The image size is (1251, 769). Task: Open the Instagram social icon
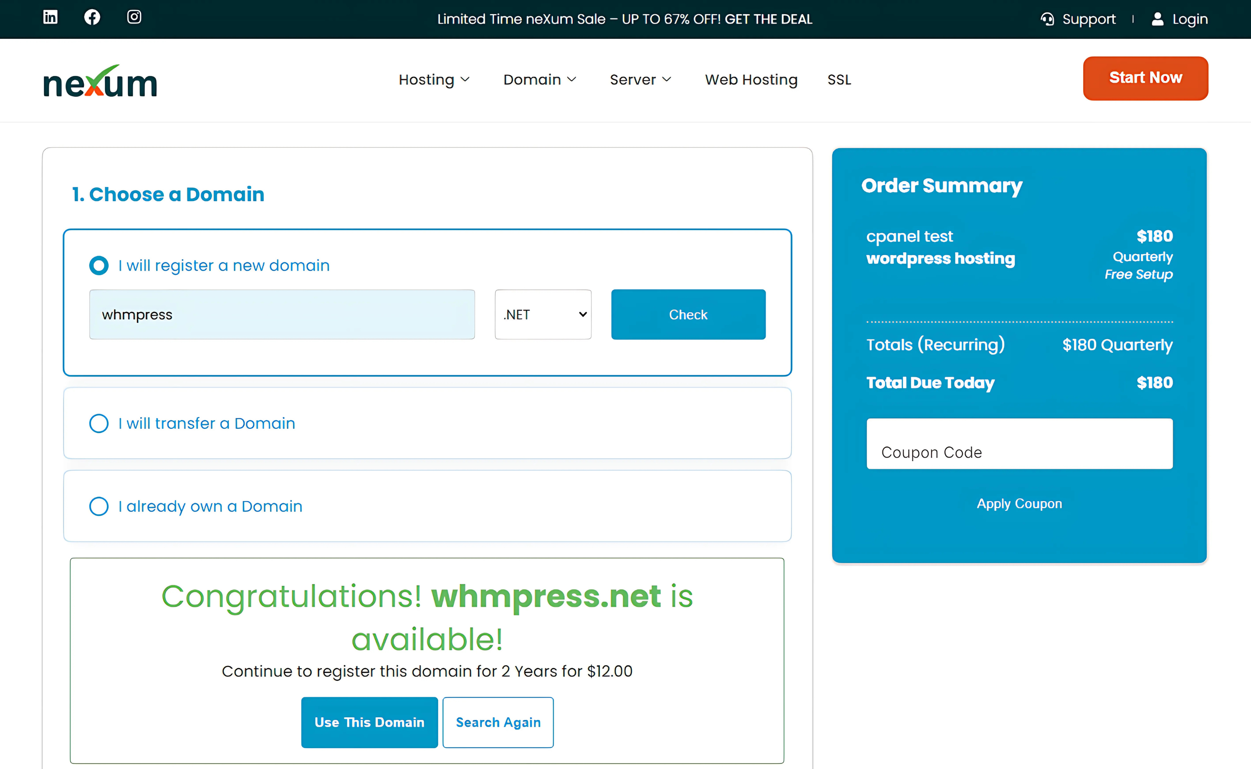click(x=134, y=17)
